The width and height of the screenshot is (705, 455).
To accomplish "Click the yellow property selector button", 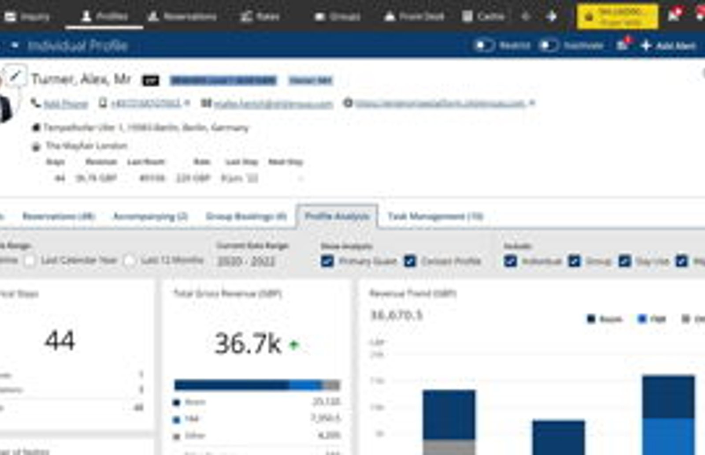I will (x=617, y=17).
